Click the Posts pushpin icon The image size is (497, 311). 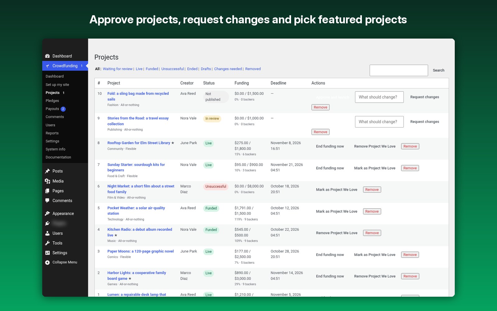pyautogui.click(x=48, y=171)
